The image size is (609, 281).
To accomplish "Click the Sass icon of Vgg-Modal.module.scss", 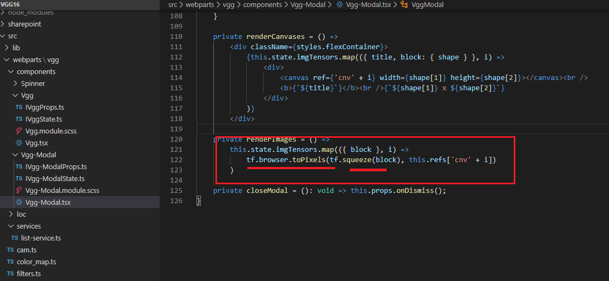I will point(18,191).
